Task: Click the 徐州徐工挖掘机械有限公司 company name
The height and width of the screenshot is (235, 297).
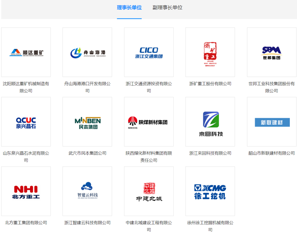Action: (210, 226)
